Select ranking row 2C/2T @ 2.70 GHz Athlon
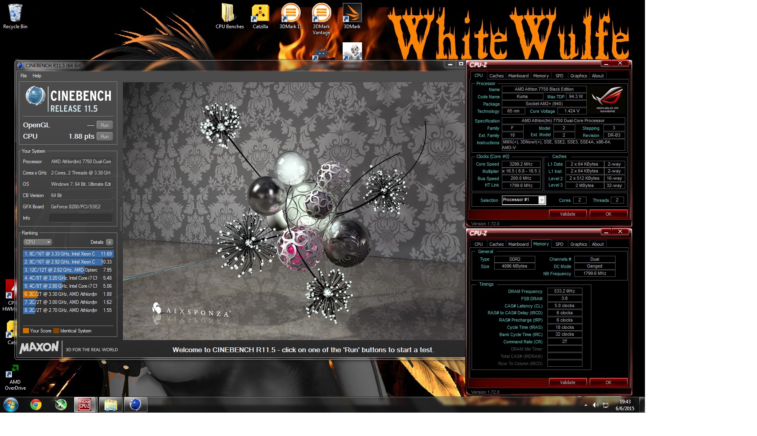Image resolution: width=757 pixels, height=436 pixels. (x=68, y=310)
